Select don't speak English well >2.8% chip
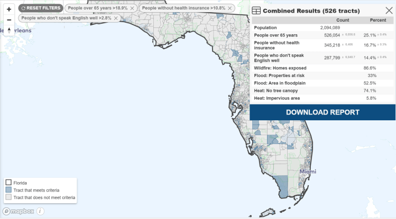 click(x=69, y=18)
